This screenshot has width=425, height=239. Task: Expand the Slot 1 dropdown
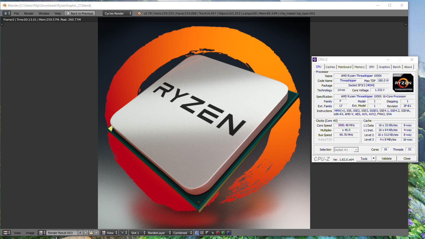point(138,233)
